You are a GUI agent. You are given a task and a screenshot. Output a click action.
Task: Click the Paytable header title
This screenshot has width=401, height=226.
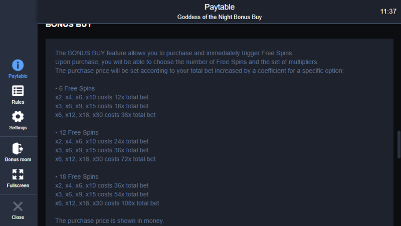(220, 7)
